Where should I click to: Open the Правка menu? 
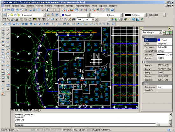click(15, 6)
